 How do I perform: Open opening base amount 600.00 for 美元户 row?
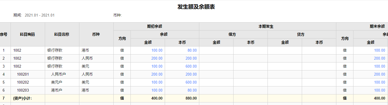click(191, 82)
